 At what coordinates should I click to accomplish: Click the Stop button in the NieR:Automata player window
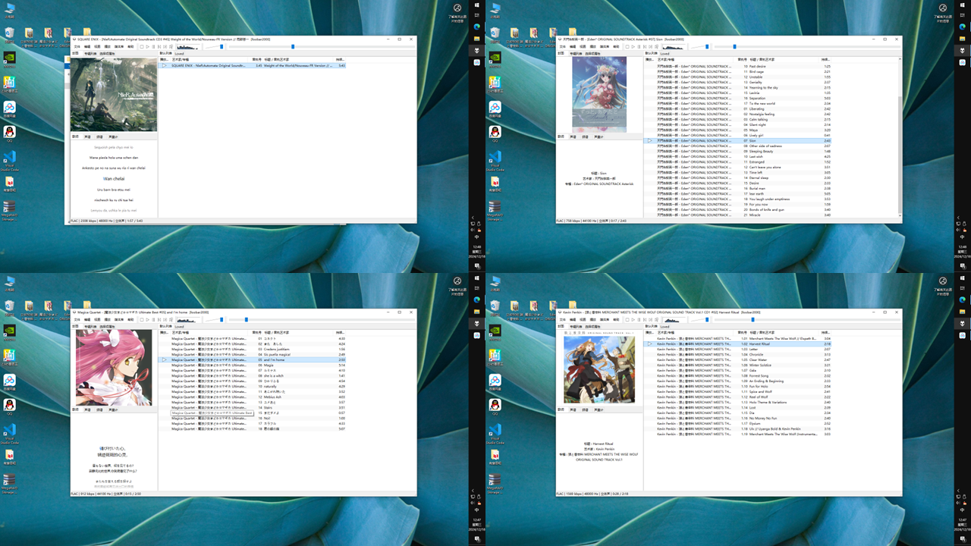coord(142,46)
